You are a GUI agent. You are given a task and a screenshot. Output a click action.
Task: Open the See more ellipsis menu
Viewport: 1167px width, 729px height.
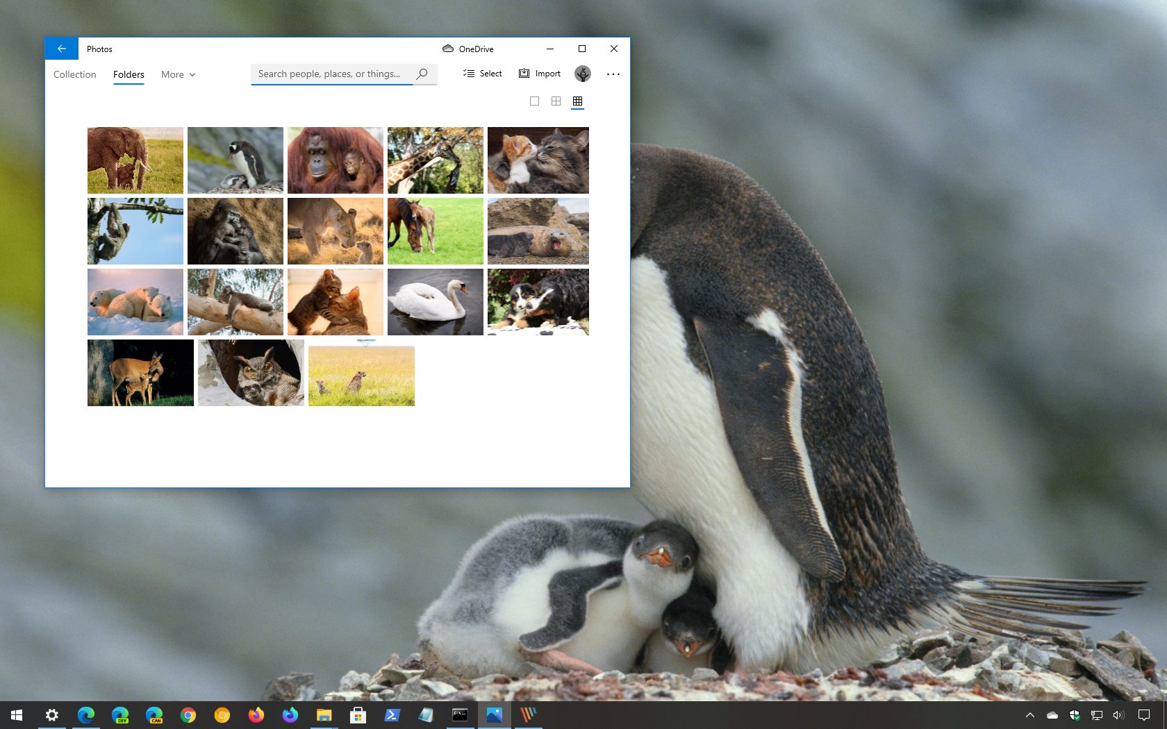pos(613,74)
